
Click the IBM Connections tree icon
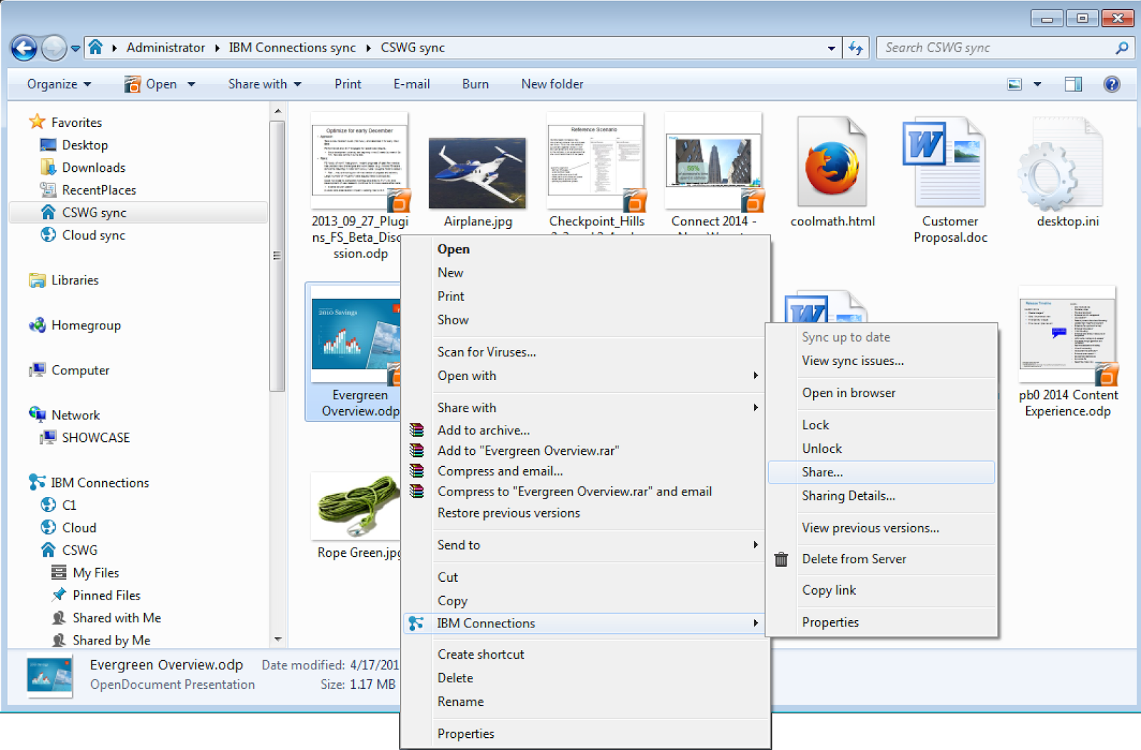37,482
